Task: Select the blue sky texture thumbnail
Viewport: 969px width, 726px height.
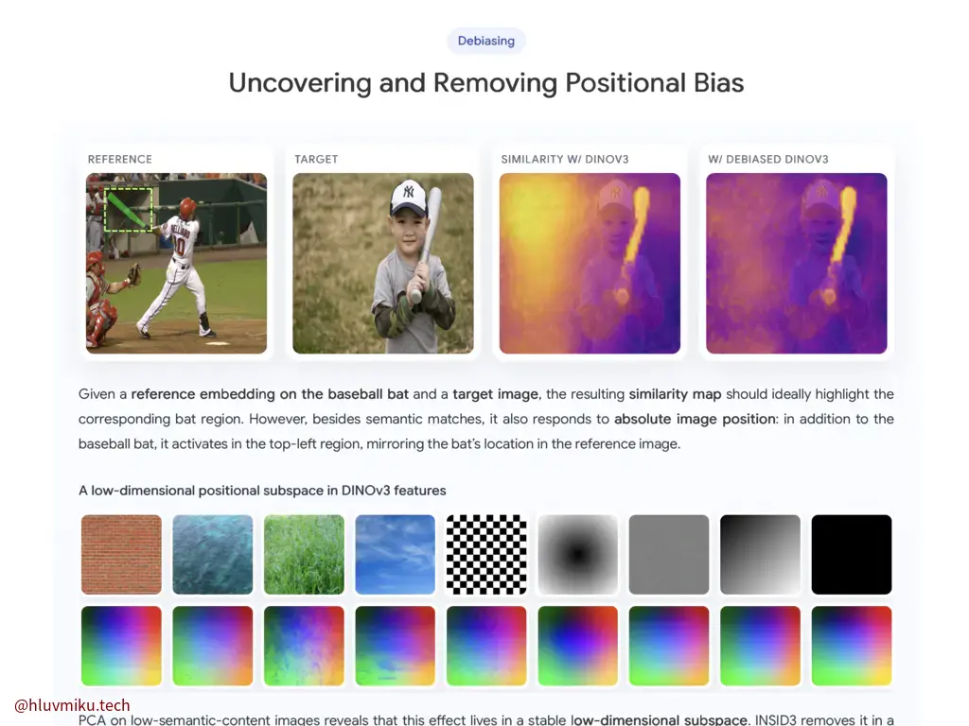Action: point(395,554)
